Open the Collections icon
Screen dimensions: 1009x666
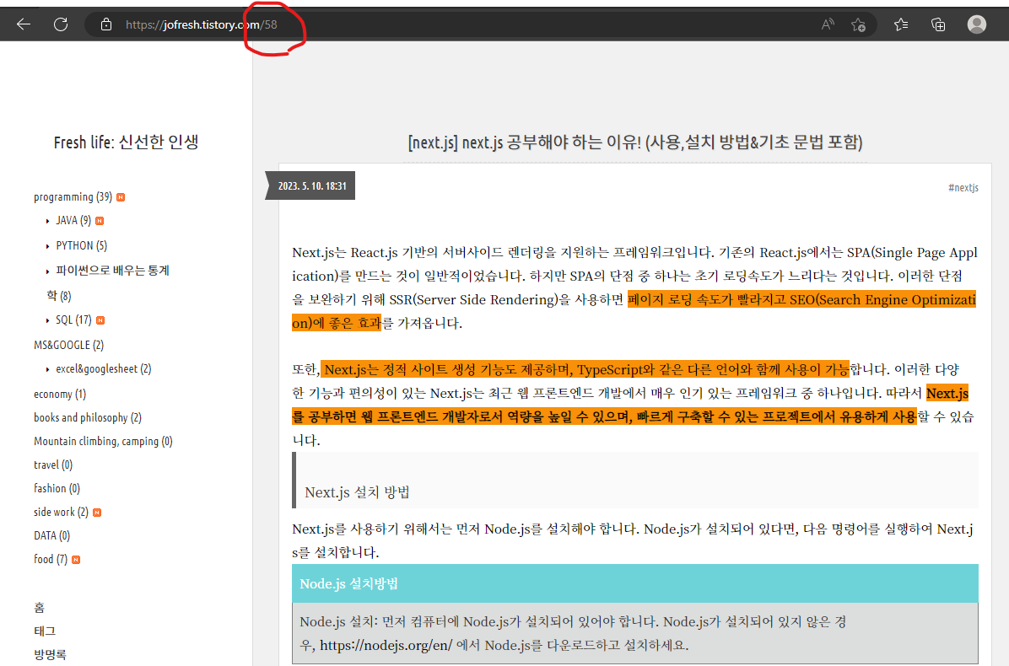(x=938, y=24)
